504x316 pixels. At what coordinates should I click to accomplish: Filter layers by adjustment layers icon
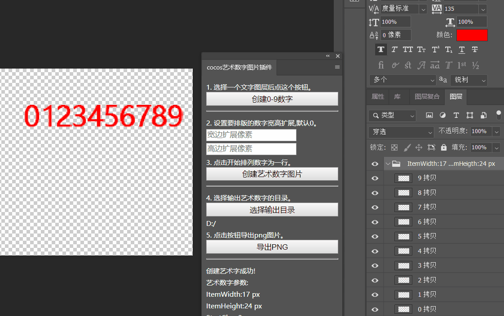[442, 115]
